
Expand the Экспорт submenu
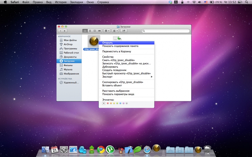coord(126,77)
